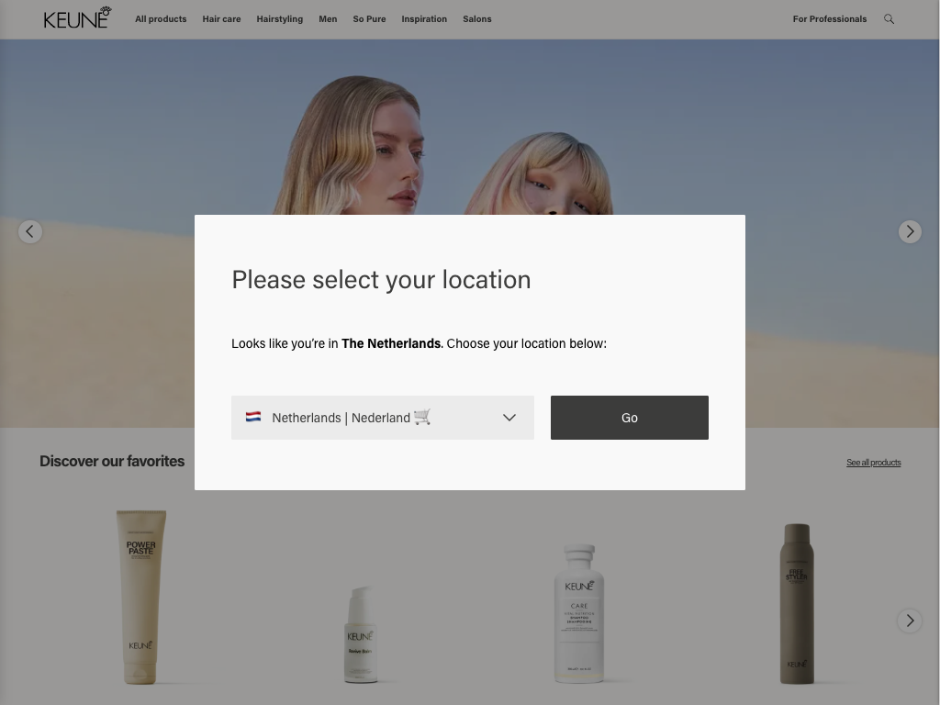Select the Power Paste product image
Image resolution: width=940 pixels, height=705 pixels.
pyautogui.click(x=140, y=597)
